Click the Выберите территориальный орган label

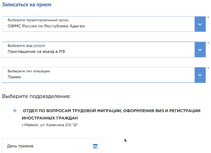coord(38,20)
